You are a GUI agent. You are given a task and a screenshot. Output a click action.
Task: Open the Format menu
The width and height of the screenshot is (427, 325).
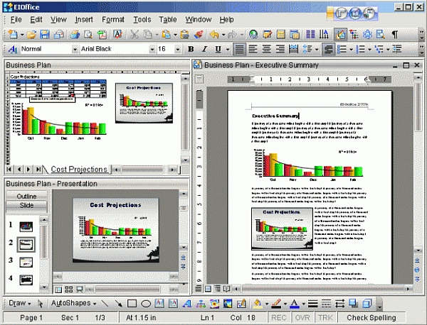tap(113, 20)
